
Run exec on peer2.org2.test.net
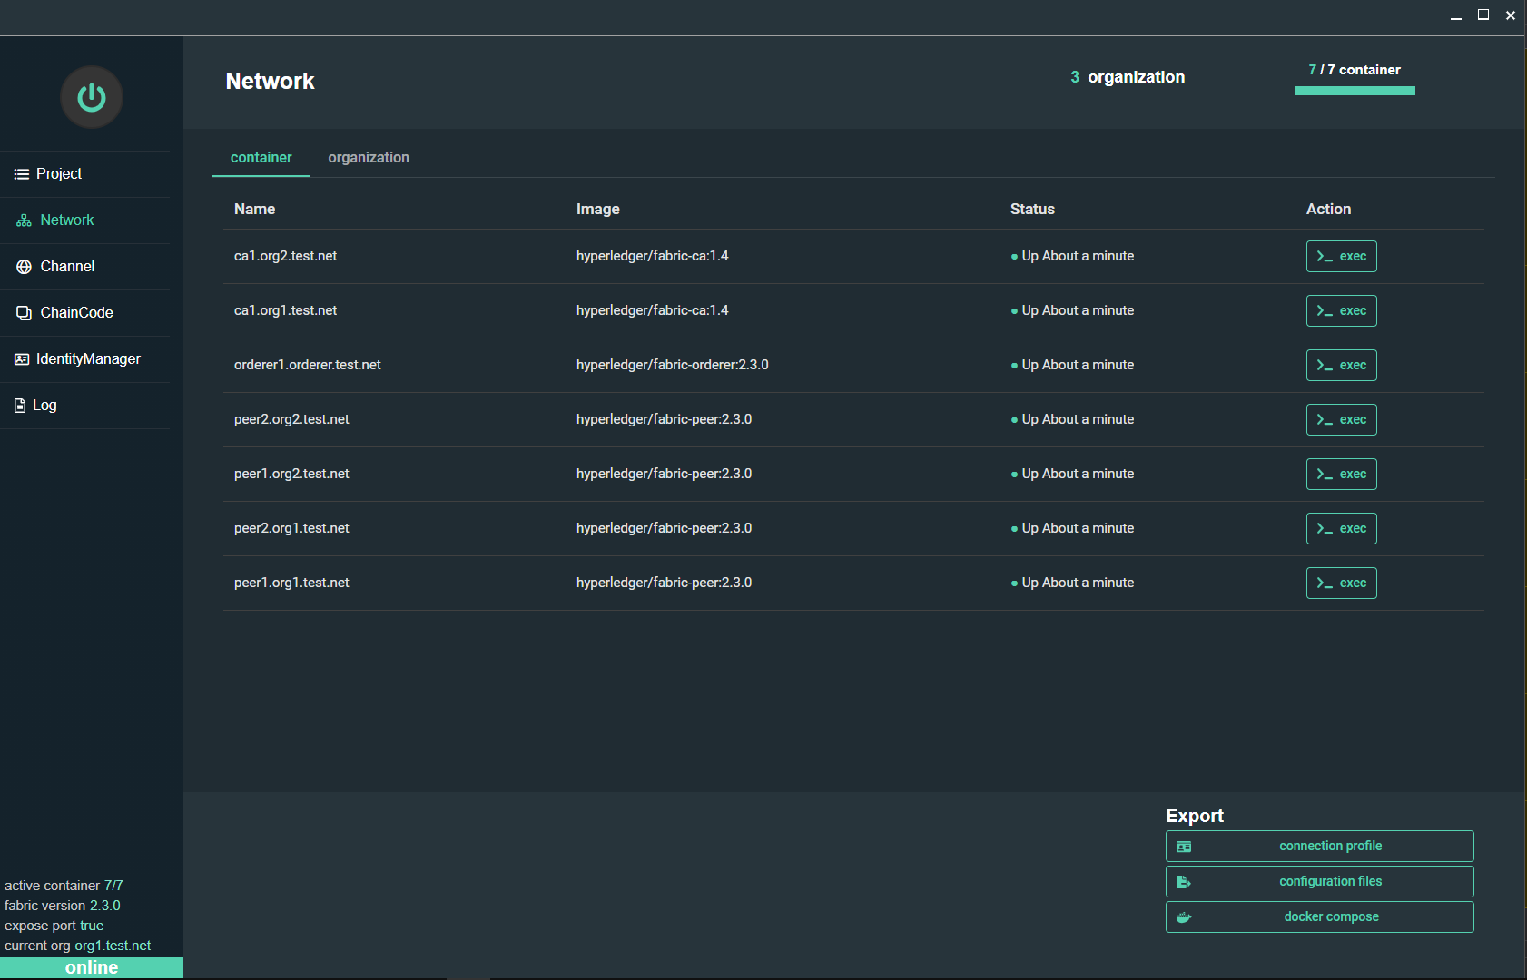pyautogui.click(x=1341, y=419)
